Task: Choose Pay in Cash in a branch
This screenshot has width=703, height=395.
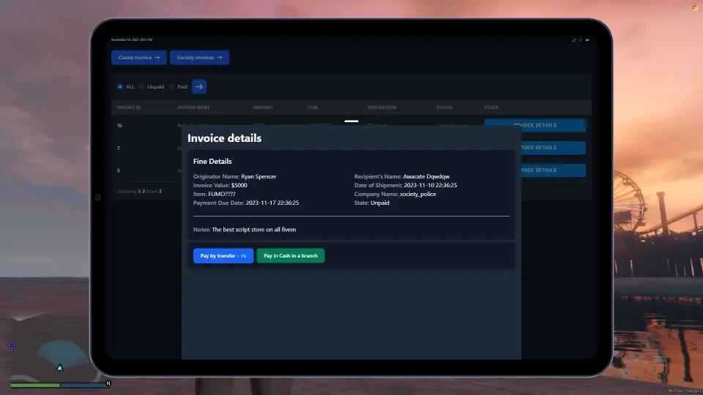Action: pos(291,256)
